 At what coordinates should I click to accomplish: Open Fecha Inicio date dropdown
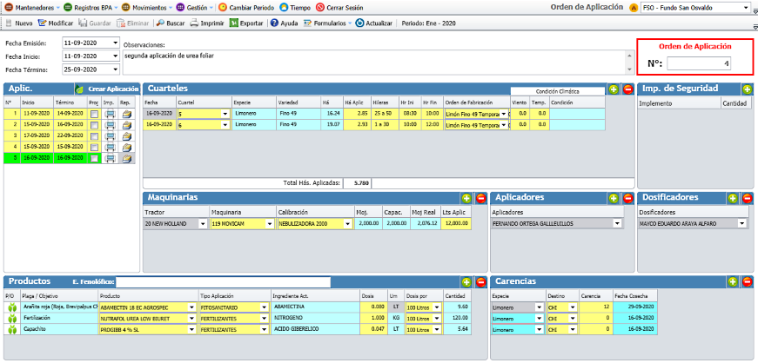coord(115,56)
